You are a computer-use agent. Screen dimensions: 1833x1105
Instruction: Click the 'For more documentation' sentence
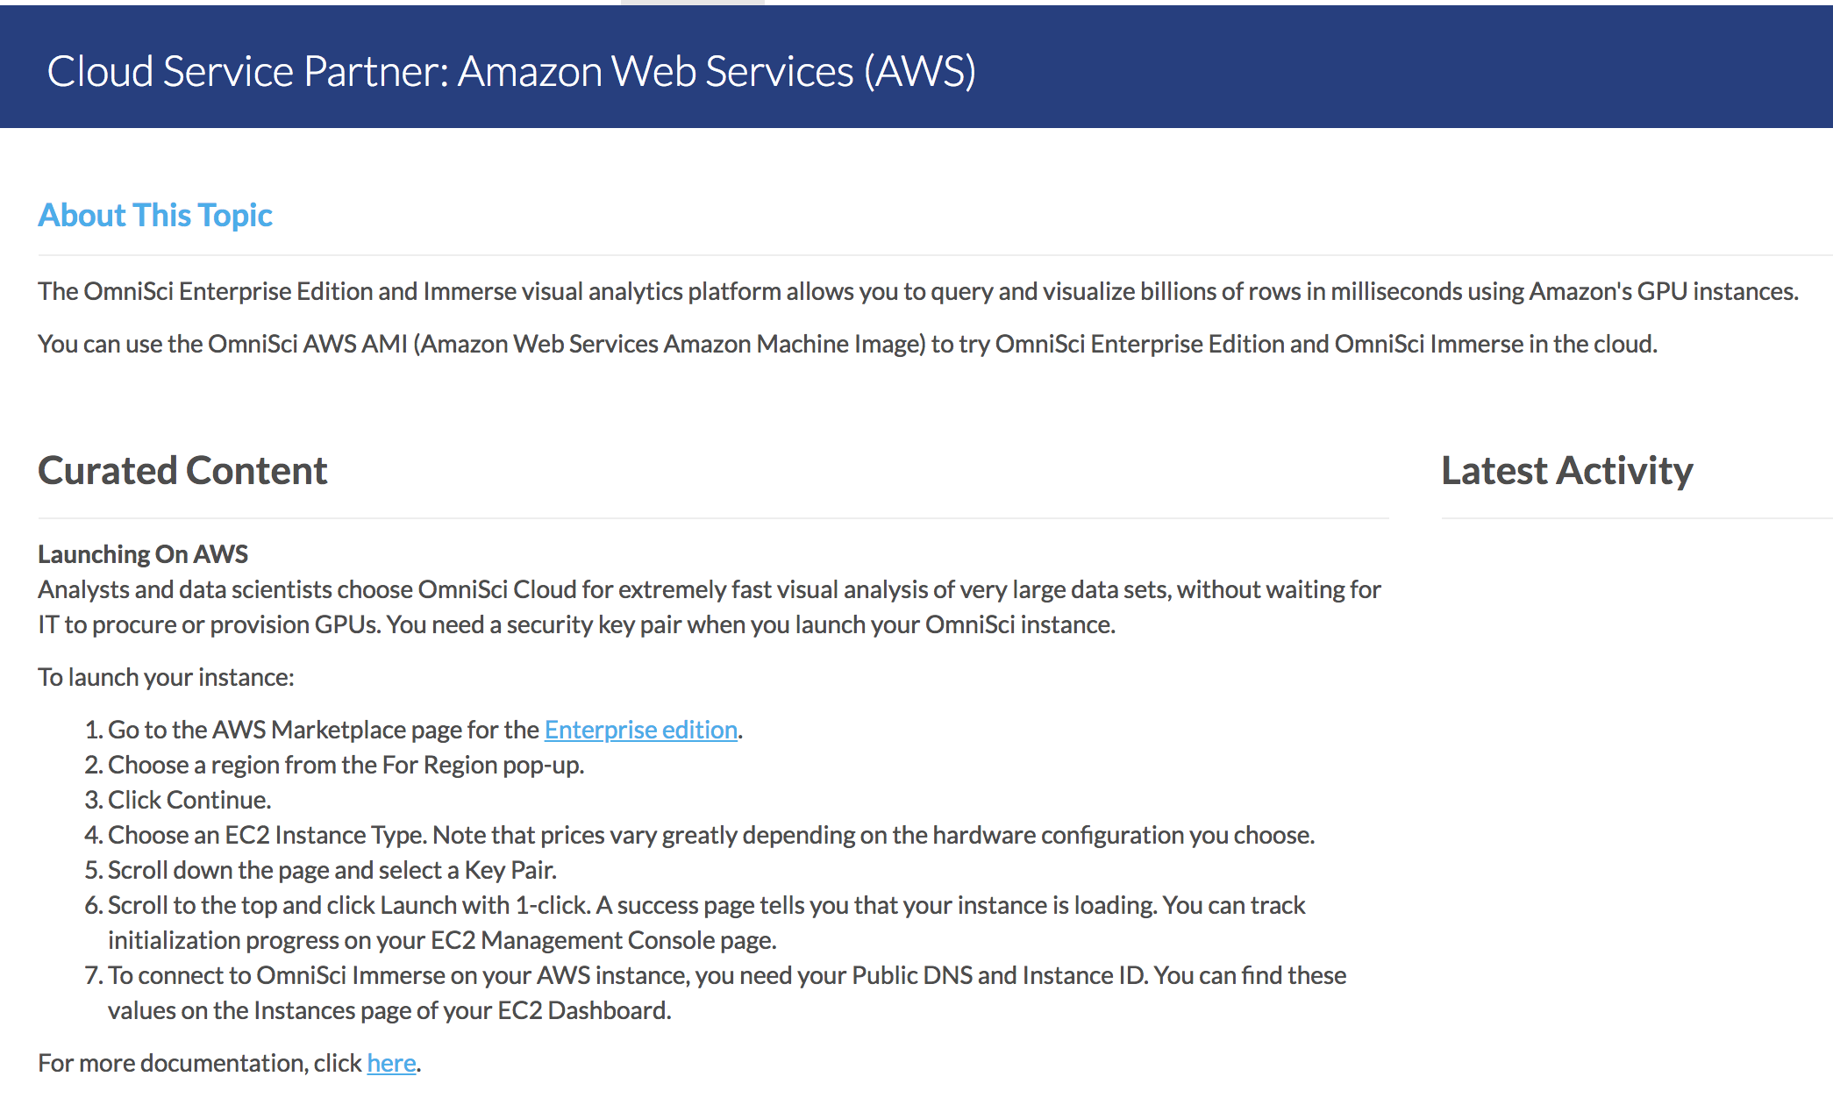coord(200,1063)
